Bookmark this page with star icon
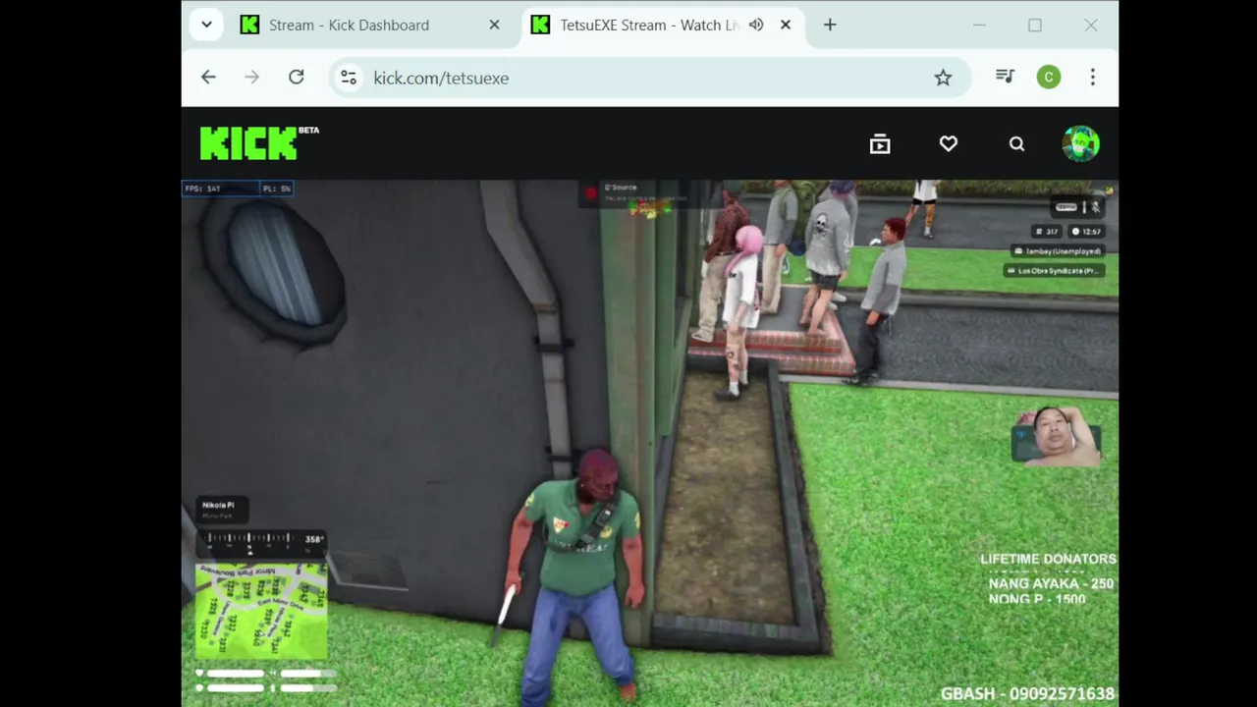Viewport: 1257px width, 707px height. pos(943,78)
